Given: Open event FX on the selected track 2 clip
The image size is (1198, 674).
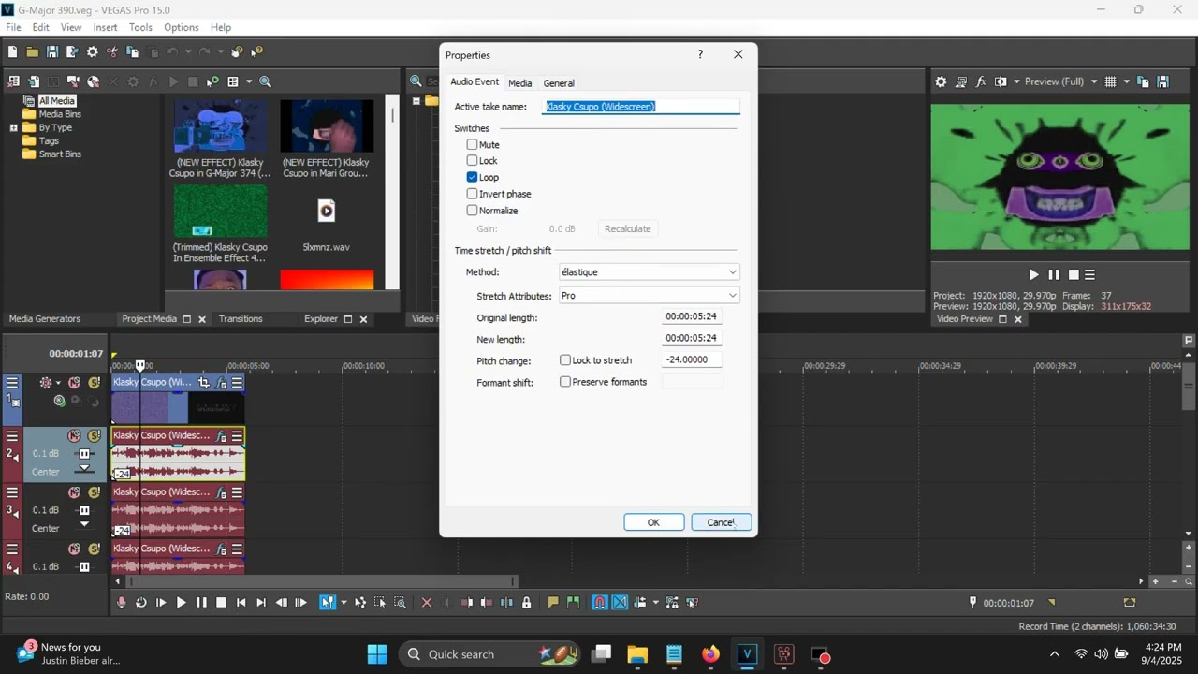Looking at the screenshot, I should [222, 436].
